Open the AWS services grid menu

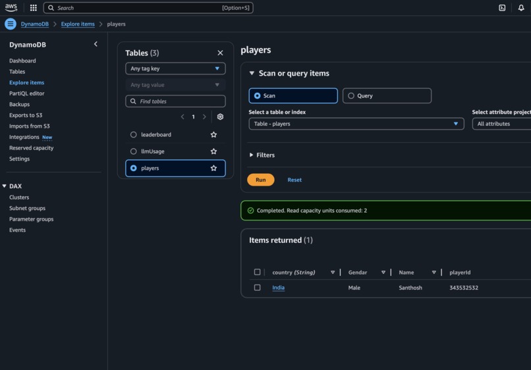tap(33, 8)
